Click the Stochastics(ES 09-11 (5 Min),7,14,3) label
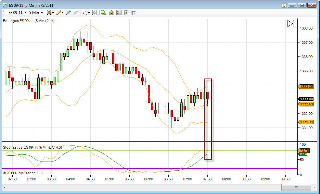 [x=32, y=147]
